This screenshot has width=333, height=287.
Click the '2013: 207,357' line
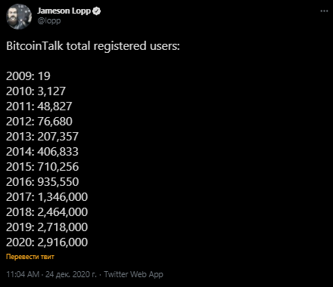[42, 137]
